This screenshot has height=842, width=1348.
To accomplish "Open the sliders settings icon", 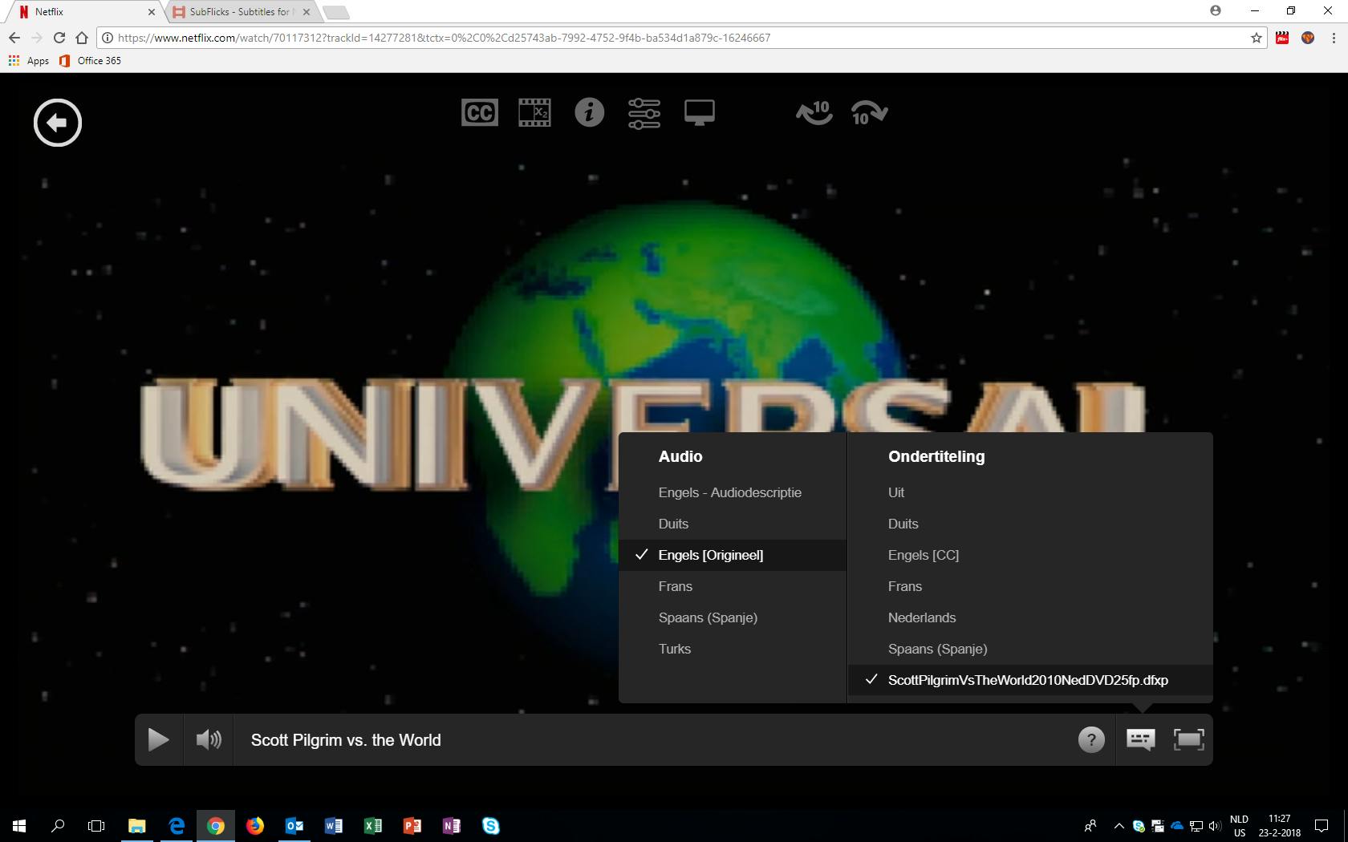I will 644,113.
